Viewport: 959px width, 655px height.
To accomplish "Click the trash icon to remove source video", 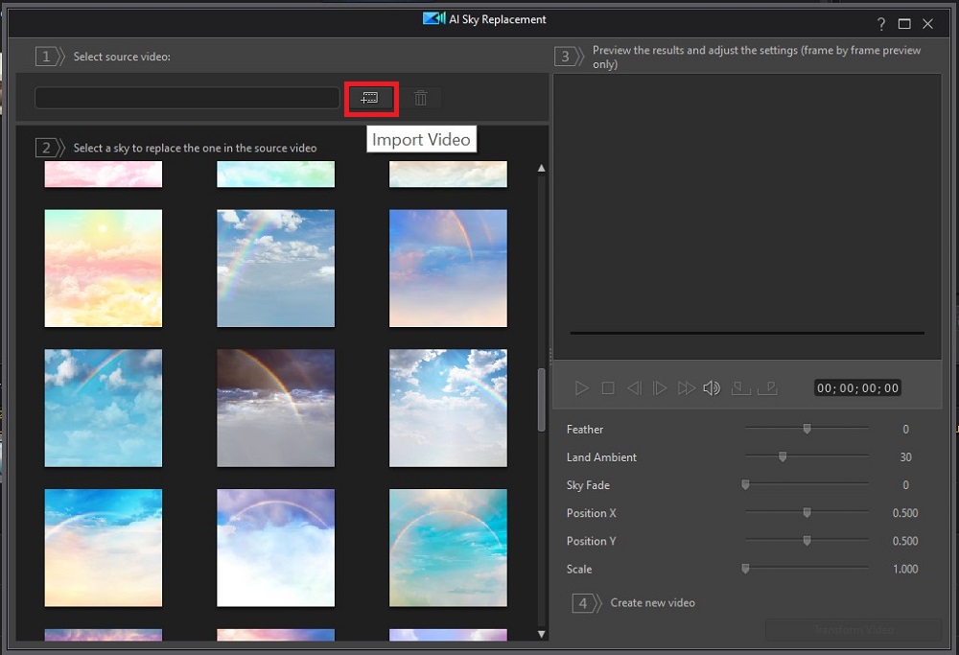I will coord(420,98).
